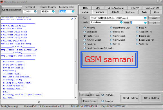Screen dimensions: 163x110
Task: Click the Connect Button
Action: click(x=12, y=10)
